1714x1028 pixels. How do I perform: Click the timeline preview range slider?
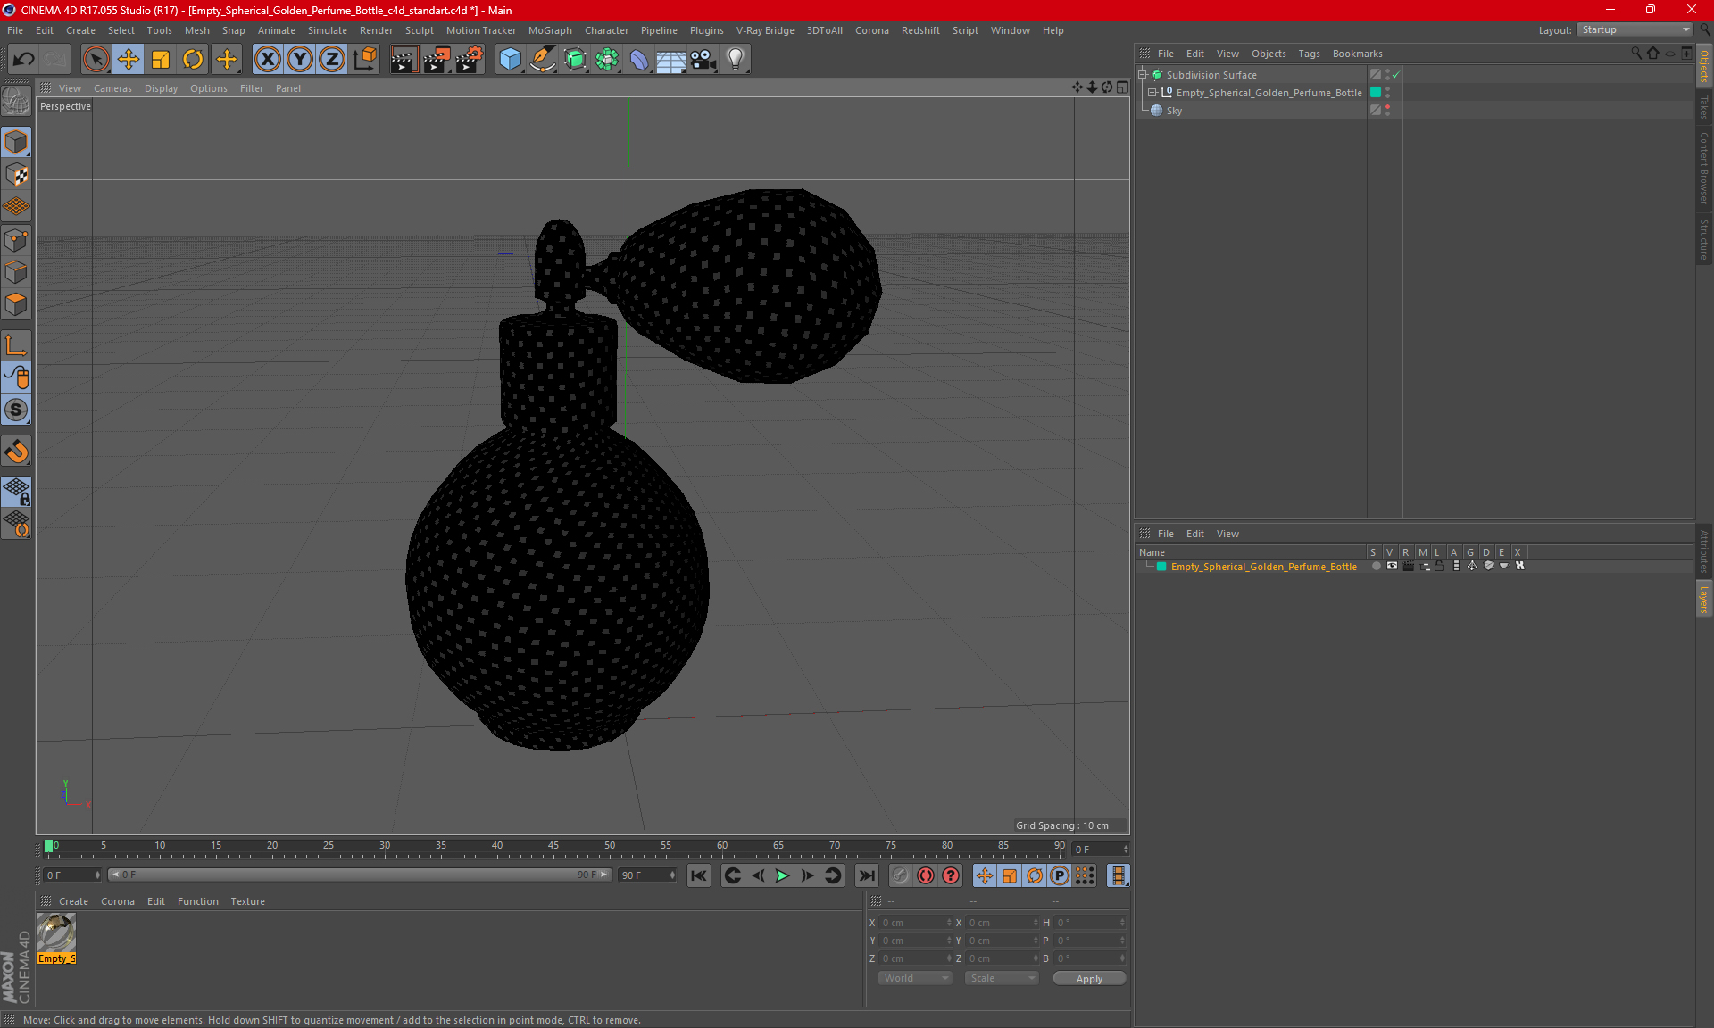pos(359,875)
